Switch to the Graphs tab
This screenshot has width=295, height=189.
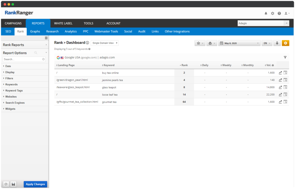tap(35, 31)
